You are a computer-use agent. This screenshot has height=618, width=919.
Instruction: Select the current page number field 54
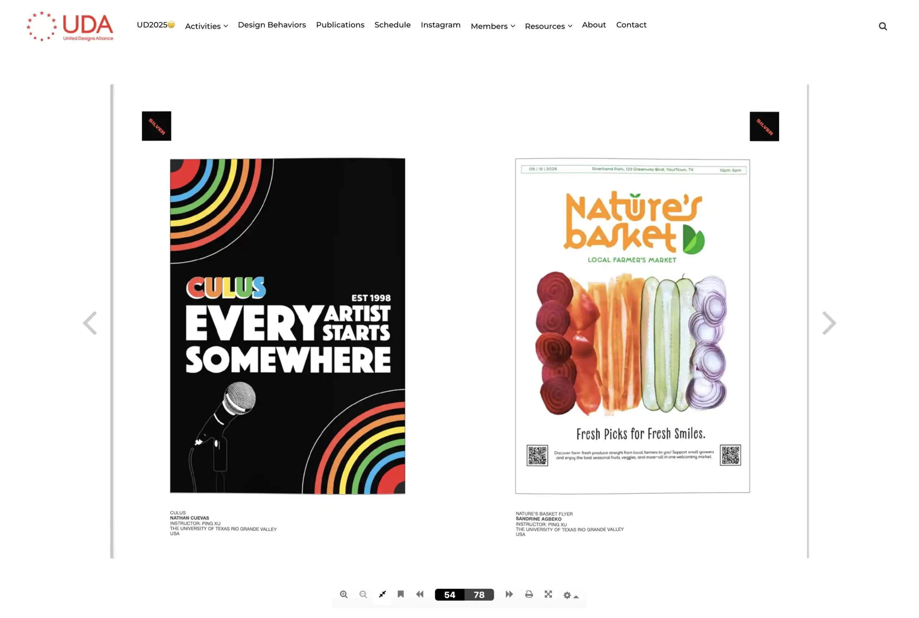pyautogui.click(x=449, y=595)
